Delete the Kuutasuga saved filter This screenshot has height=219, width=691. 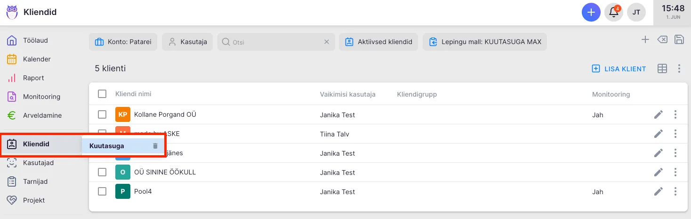click(x=155, y=146)
